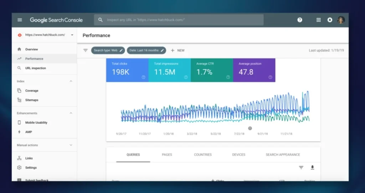Toggle the Total clicks metric card
Viewport: 365px width, 193px height.
[127, 70]
